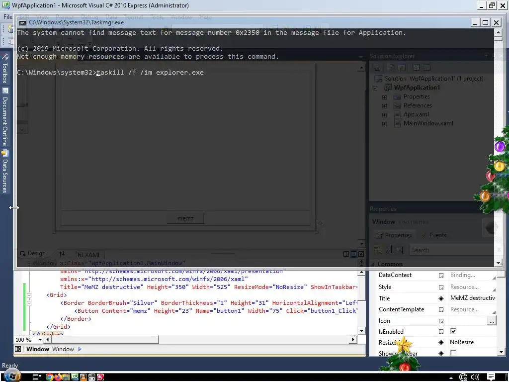509x382 pixels.
Task: Open the File menu in Visual C#
Action: (x=8, y=16)
